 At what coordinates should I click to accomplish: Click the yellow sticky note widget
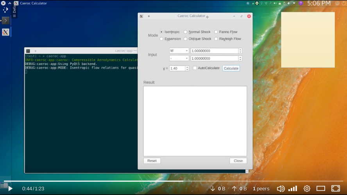308,40
